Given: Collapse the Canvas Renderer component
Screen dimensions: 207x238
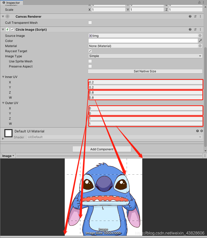Looking at the screenshot, I should 3,16.
